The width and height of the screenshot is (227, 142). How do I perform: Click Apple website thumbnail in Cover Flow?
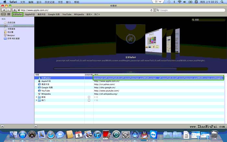(154, 41)
